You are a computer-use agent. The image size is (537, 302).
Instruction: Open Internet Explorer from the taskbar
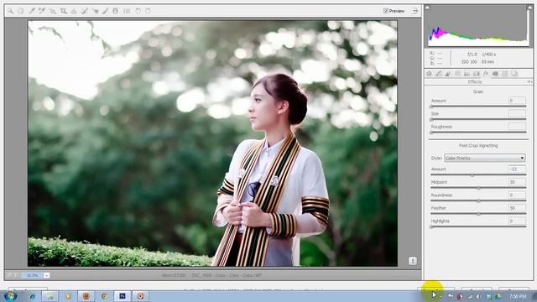point(33,296)
